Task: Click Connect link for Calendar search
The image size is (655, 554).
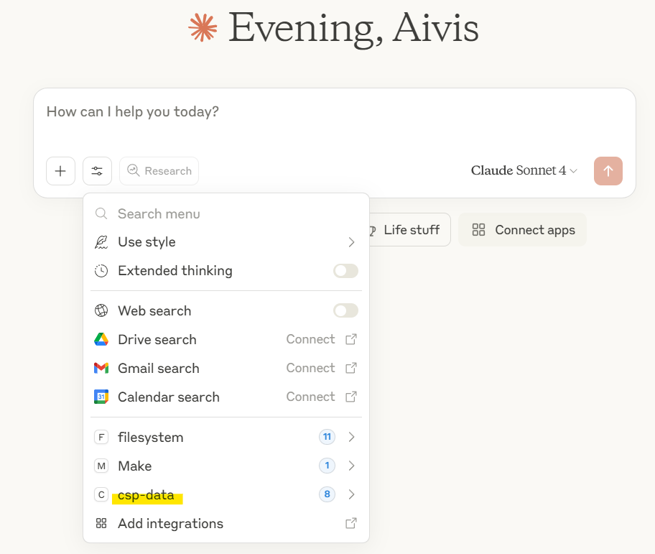Action: [310, 397]
